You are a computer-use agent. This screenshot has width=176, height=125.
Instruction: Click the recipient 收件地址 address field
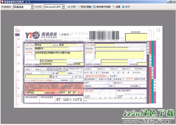pos(119,55)
